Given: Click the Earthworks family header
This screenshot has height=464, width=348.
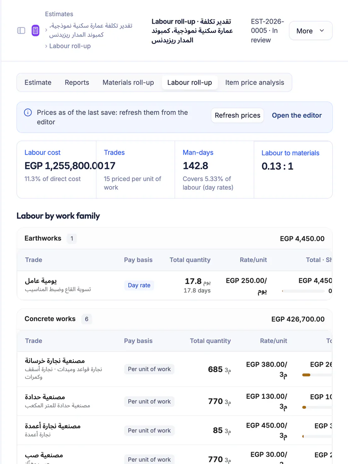Looking at the screenshot, I should [174, 239].
